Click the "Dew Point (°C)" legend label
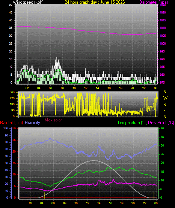175x208 pixels. pos(161,123)
